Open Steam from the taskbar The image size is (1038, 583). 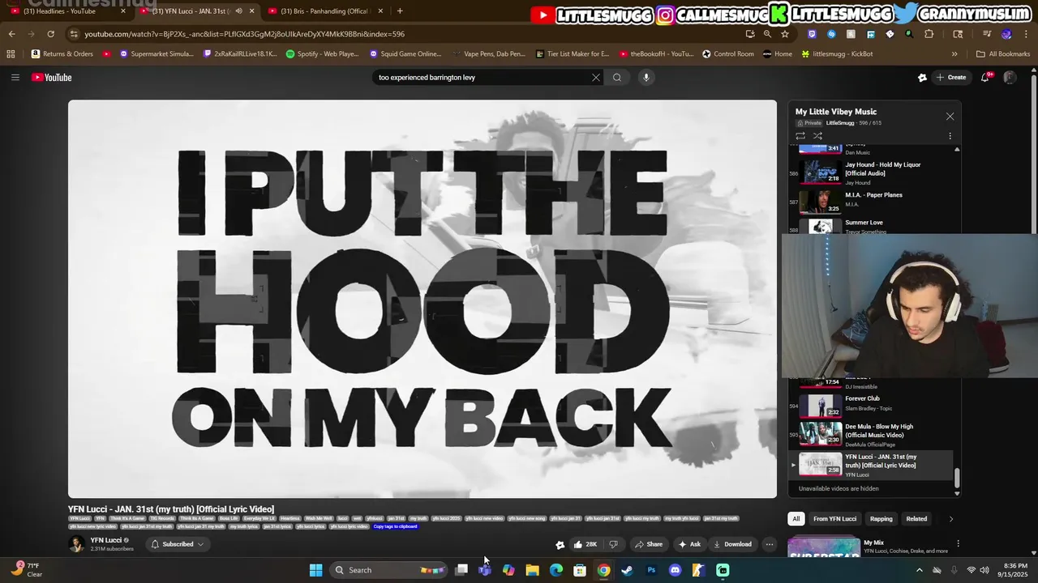click(627, 570)
